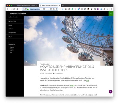
Task: Expand the URL bar history dropdown
Action: [x=41, y=9]
